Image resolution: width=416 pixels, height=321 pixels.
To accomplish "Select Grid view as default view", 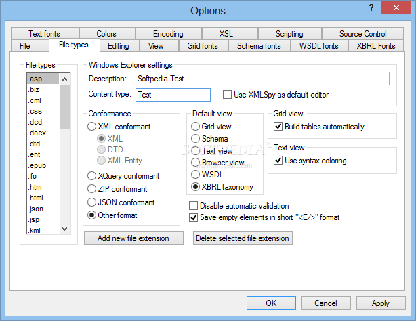I will coord(196,127).
